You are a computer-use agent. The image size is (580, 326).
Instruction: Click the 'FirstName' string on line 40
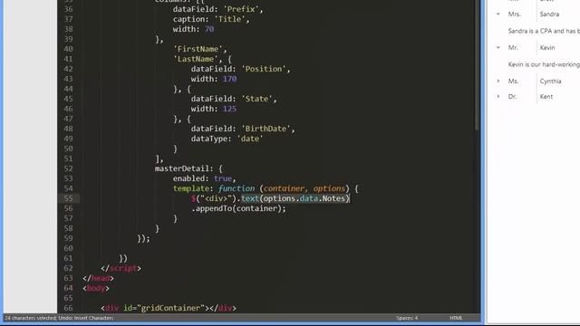(x=198, y=49)
